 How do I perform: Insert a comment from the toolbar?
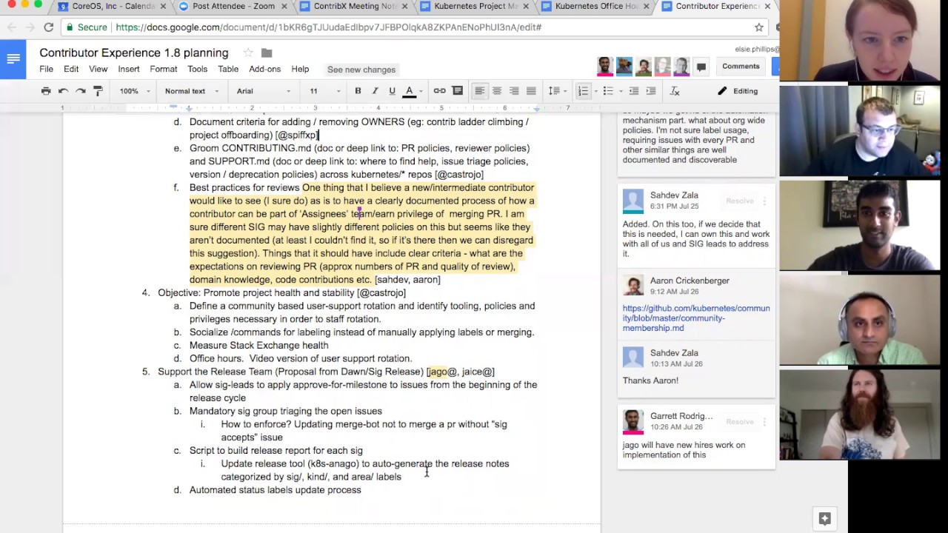click(458, 91)
